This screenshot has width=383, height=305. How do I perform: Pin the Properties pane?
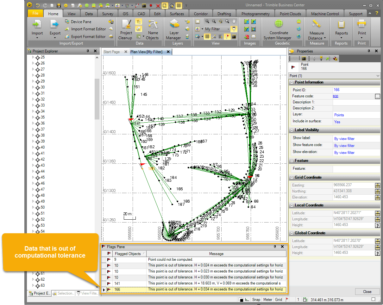point(369,51)
